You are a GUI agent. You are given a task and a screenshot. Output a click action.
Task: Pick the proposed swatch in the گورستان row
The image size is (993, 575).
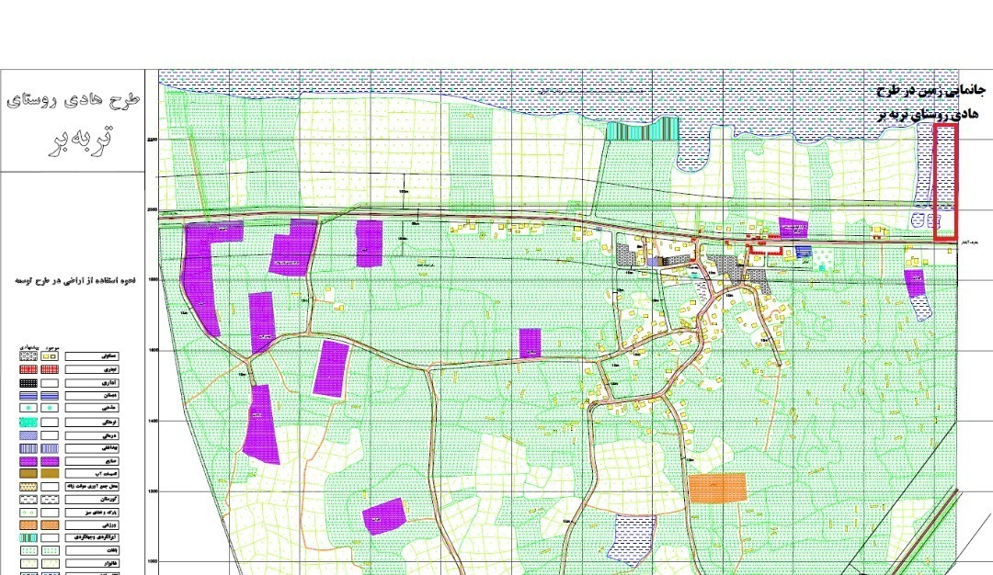click(x=29, y=500)
